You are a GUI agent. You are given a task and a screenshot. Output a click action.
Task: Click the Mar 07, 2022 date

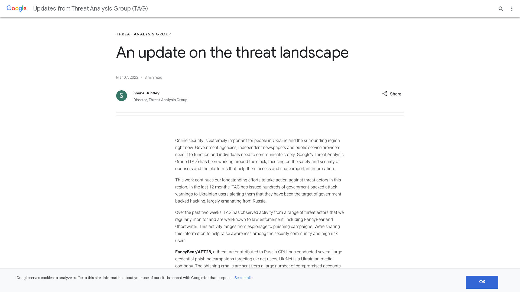coord(127,77)
